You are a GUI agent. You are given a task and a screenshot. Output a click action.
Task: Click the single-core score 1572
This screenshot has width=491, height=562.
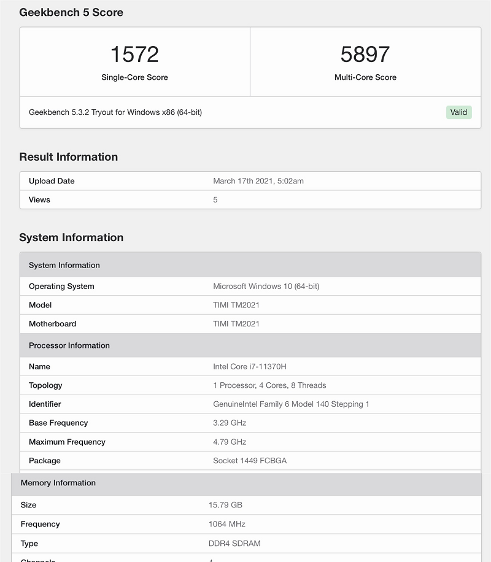(x=134, y=55)
